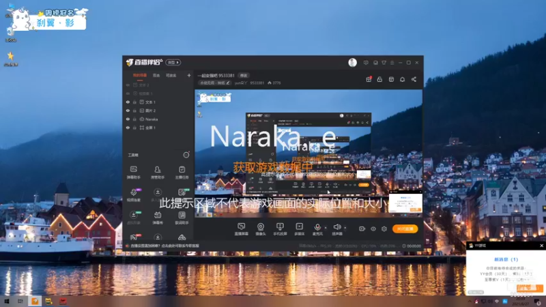Expand the speaker options arrow
Screen dimensions: 546x307
tap(345, 228)
